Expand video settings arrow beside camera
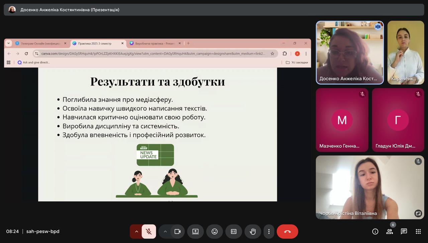This screenshot has height=243, width=428. coord(165,231)
